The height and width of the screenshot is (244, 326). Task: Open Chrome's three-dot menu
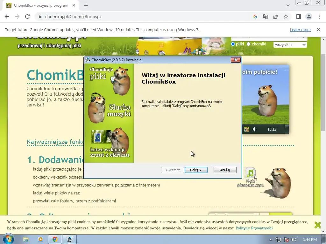click(x=319, y=17)
